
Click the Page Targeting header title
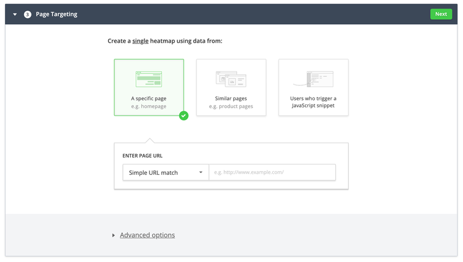click(x=56, y=14)
